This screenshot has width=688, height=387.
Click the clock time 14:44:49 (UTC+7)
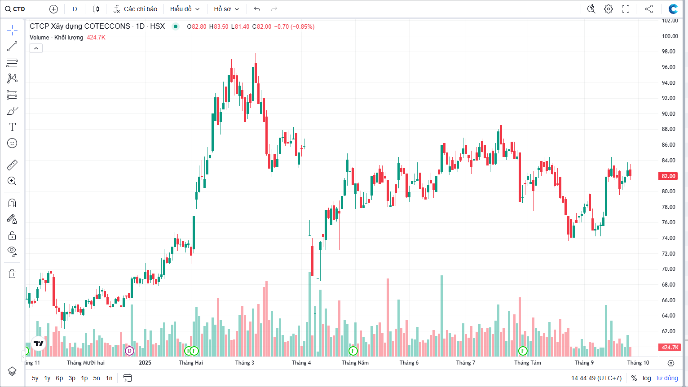(x=596, y=378)
